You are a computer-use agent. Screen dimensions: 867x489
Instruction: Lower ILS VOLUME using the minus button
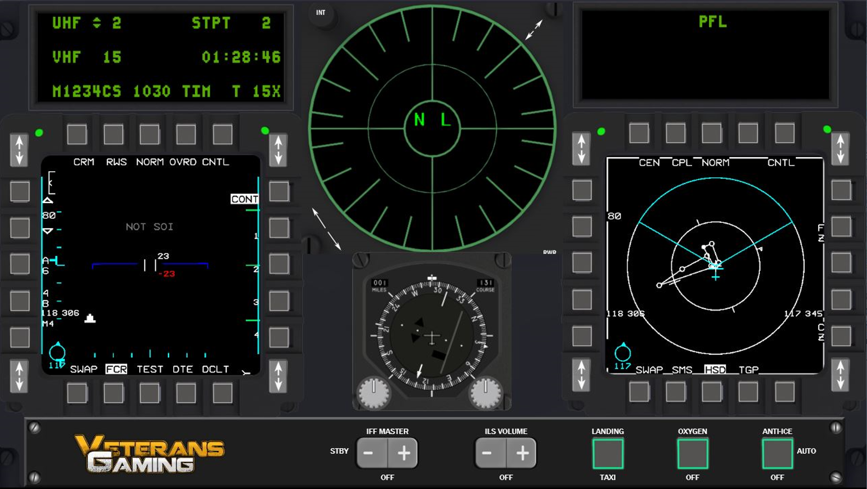pyautogui.click(x=487, y=453)
